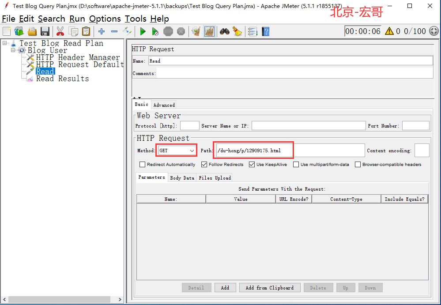This screenshot has width=441, height=305.
Task: Click the thread status circle icon
Action: 433,31
